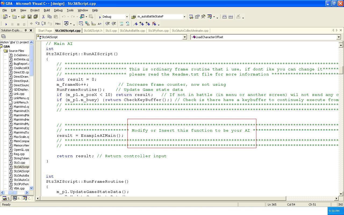344x215 pixels.
Task: Expand the Stz3AIScript class dropdown
Action: coord(185,37)
